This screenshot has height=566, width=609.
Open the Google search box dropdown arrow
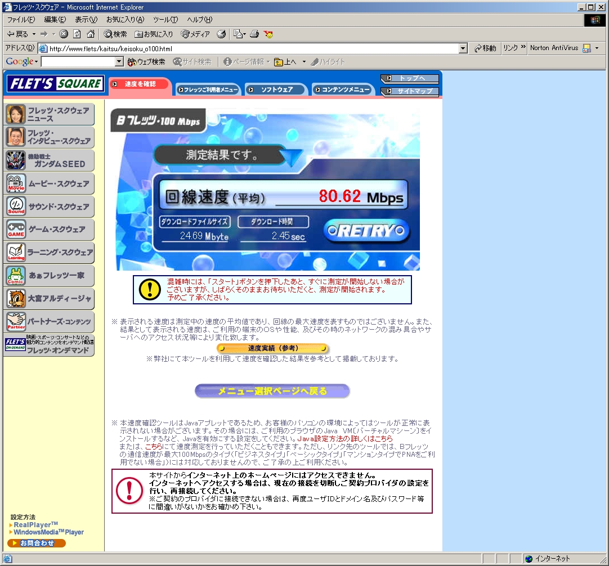click(119, 62)
